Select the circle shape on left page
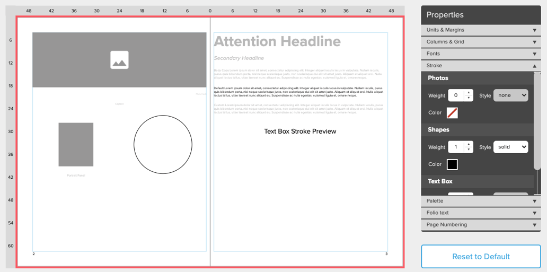 (x=163, y=144)
